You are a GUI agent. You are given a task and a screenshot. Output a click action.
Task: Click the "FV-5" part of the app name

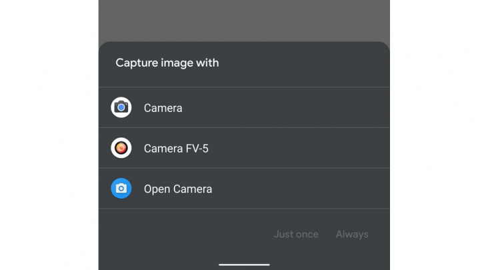[x=197, y=149]
